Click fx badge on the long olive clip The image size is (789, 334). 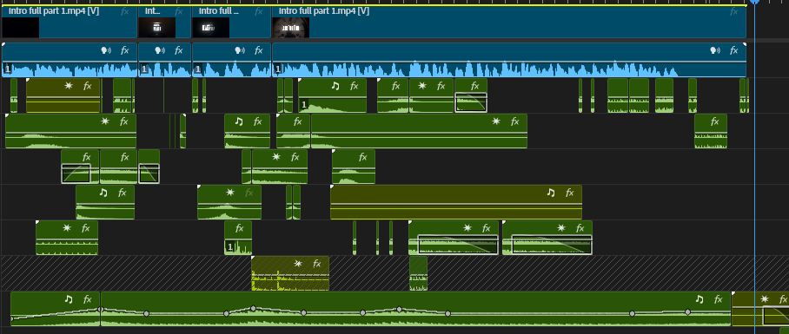pos(570,193)
